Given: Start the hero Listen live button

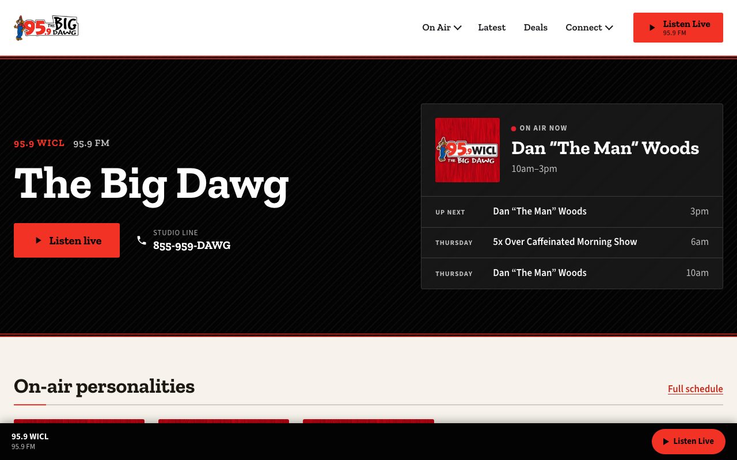Looking at the screenshot, I should [x=67, y=240].
